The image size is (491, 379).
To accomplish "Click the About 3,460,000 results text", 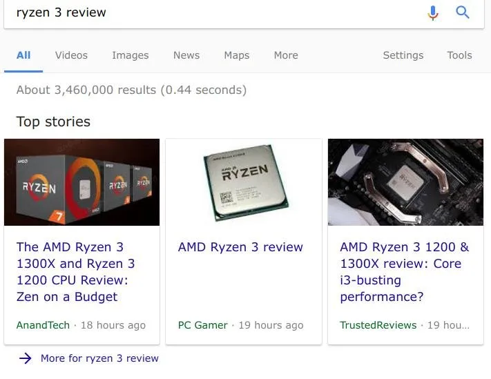I will [x=131, y=90].
